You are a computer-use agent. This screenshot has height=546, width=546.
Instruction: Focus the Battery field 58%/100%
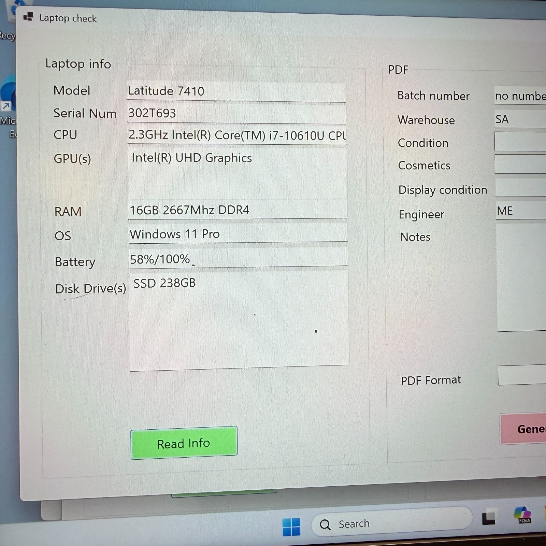238,258
